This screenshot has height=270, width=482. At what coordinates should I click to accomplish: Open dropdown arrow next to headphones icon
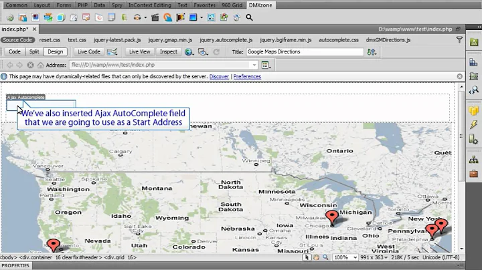[x=145, y=17]
